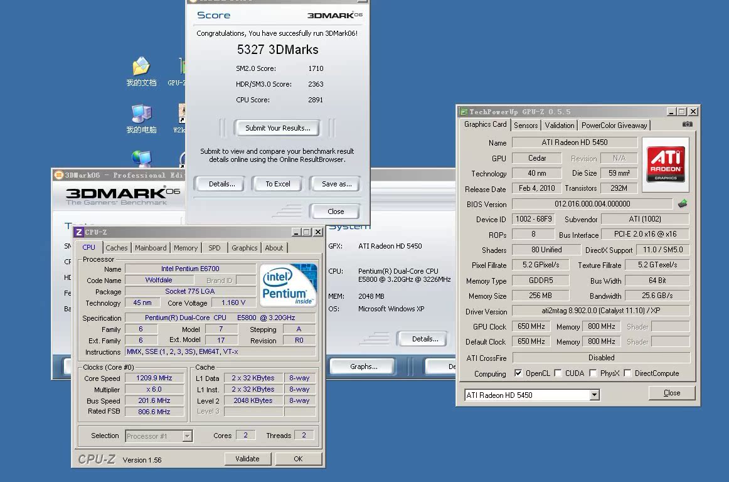The image size is (729, 482).
Task: Click the ATI Radeon logo in GPU-Z
Action: tap(665, 164)
